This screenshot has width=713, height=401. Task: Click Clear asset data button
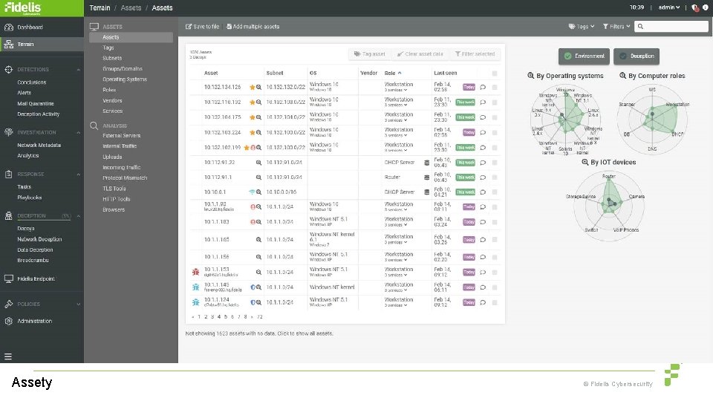[x=420, y=54]
